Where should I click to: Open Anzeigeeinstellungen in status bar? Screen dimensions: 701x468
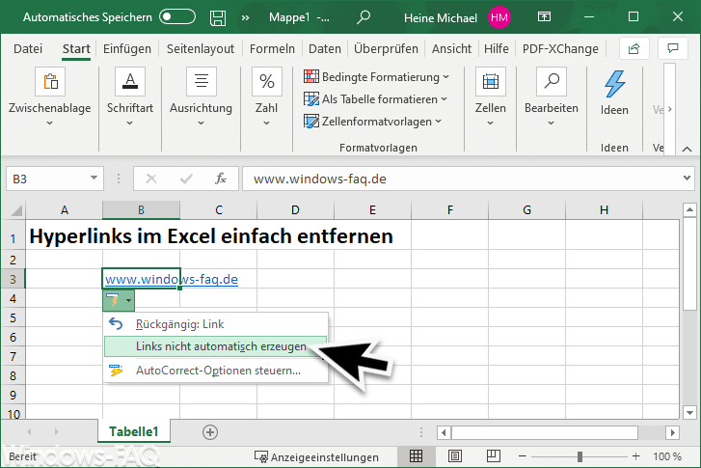point(316,456)
